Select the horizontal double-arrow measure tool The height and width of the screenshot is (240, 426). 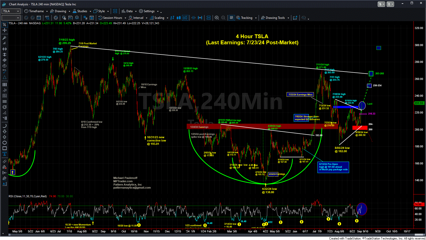click(5, 49)
